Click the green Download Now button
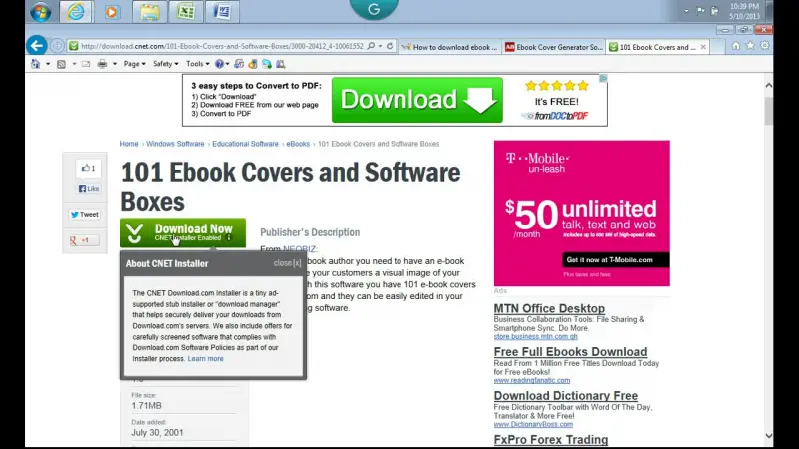Image resolution: width=799 pixels, height=449 pixels. click(183, 232)
